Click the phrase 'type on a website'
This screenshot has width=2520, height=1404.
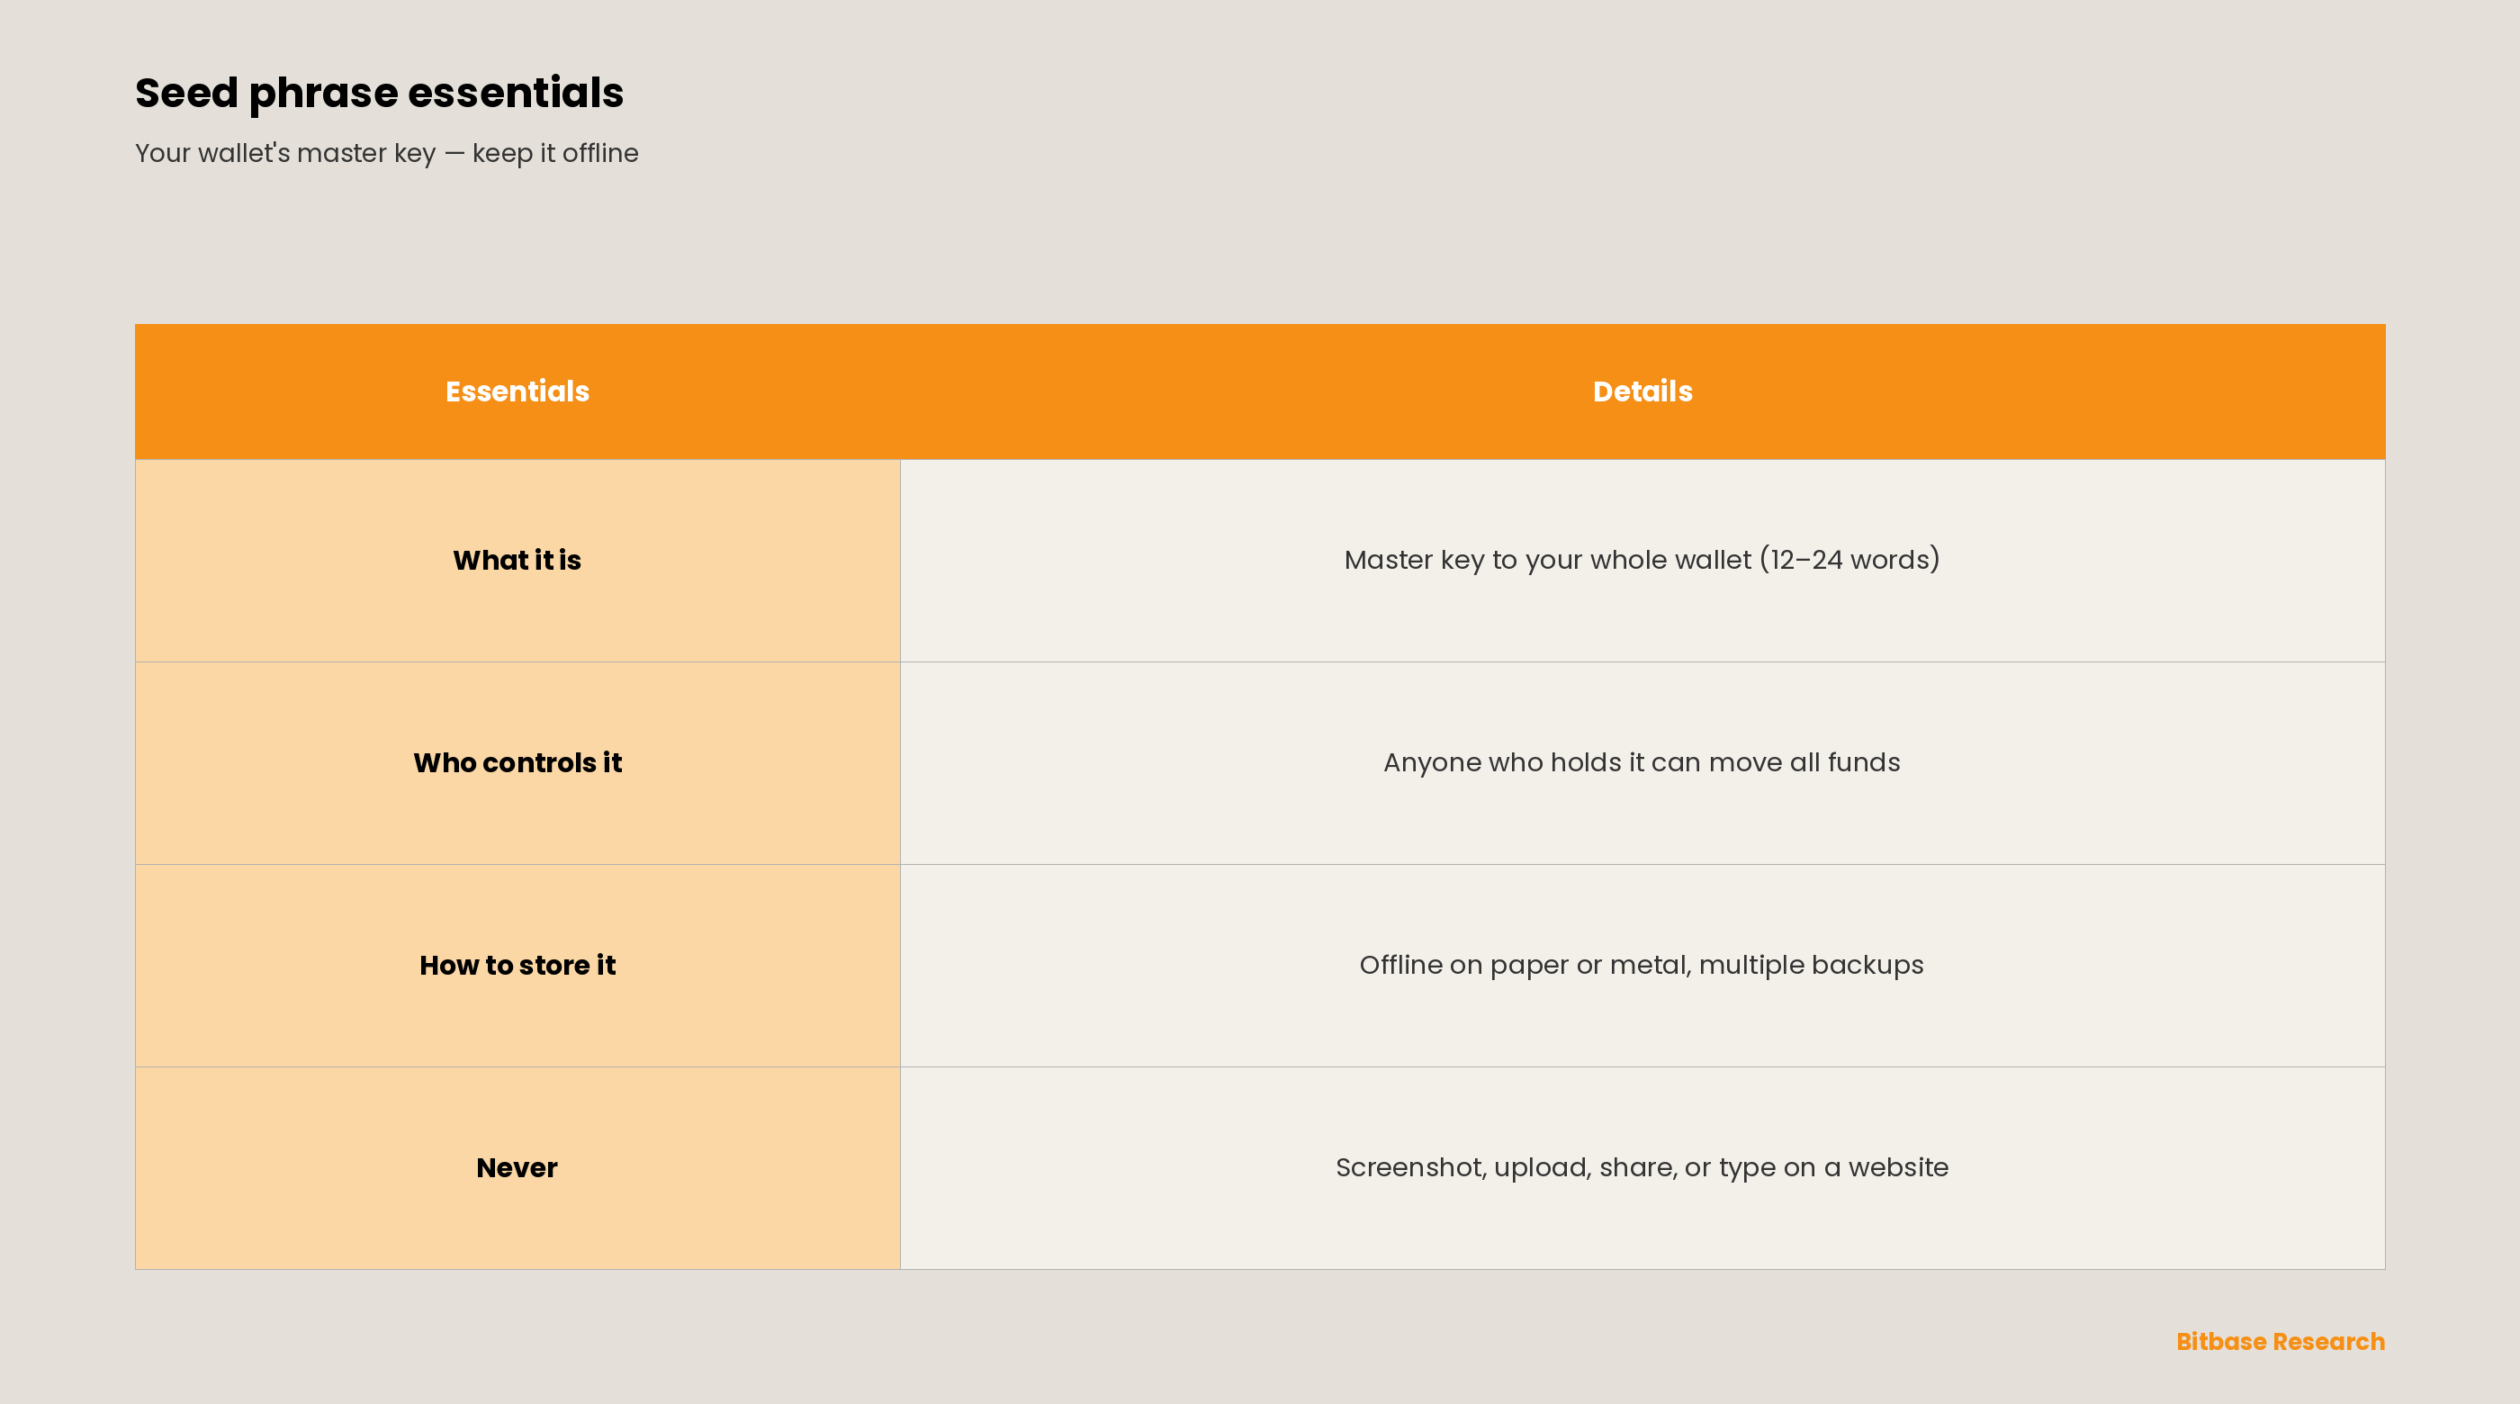tap(1833, 1168)
